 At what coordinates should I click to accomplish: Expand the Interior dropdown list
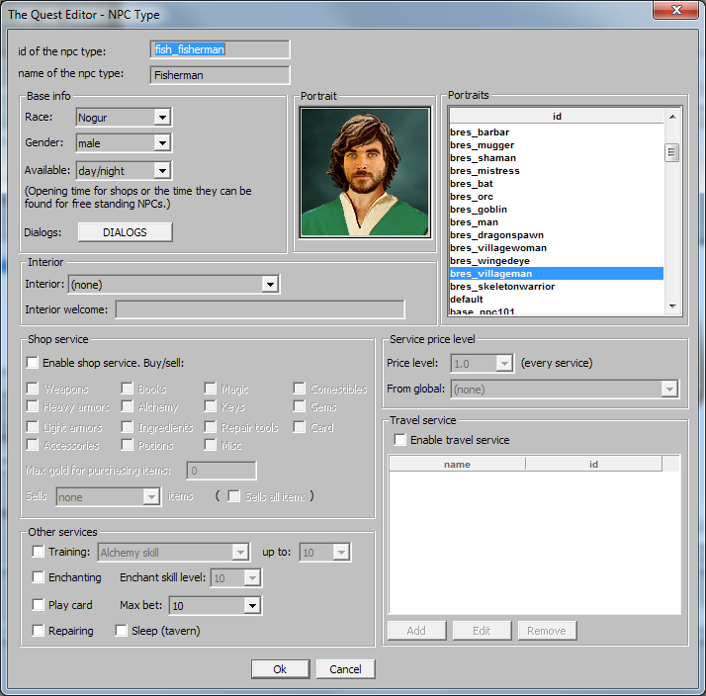270,285
